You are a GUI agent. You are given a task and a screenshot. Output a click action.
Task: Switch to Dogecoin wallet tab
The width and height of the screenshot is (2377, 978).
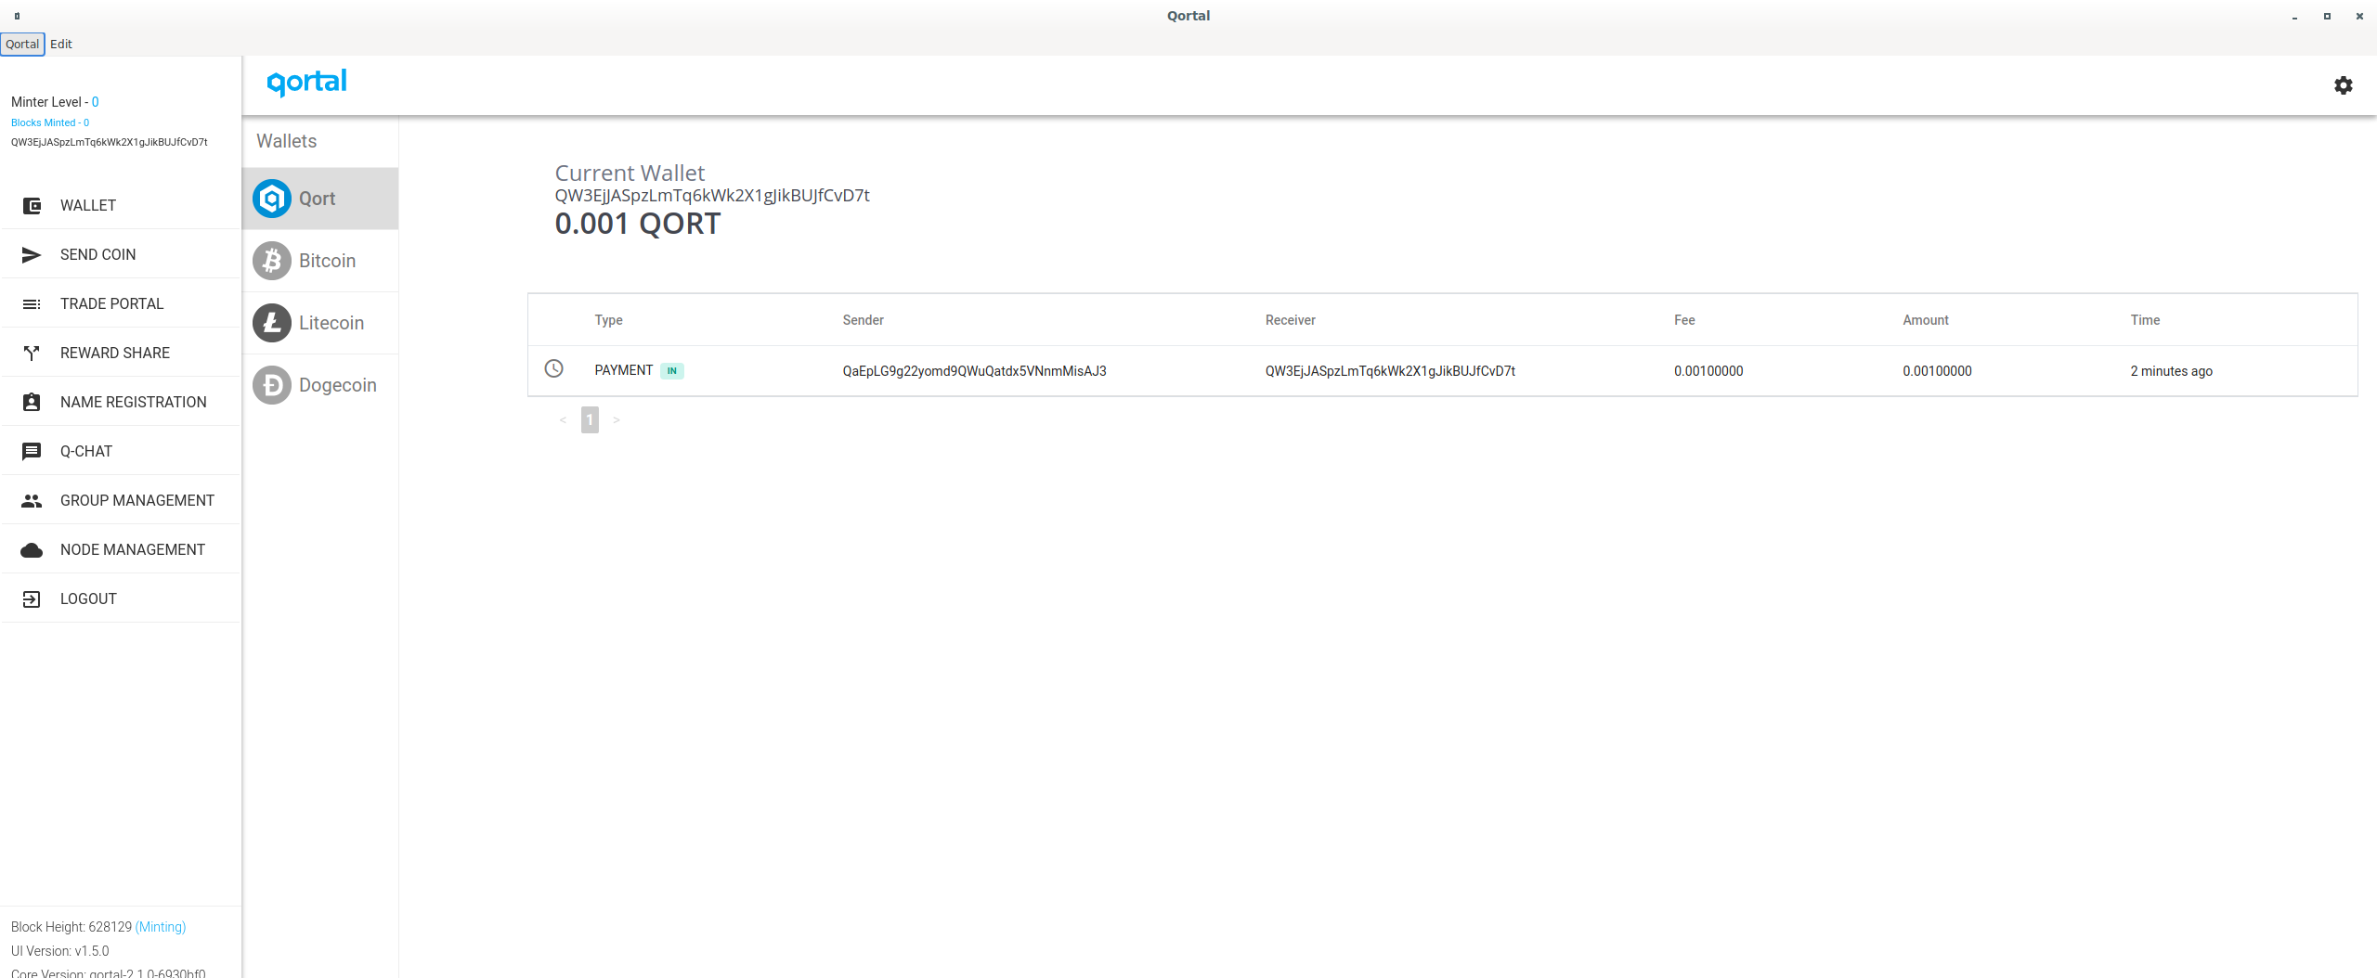pyautogui.click(x=320, y=385)
